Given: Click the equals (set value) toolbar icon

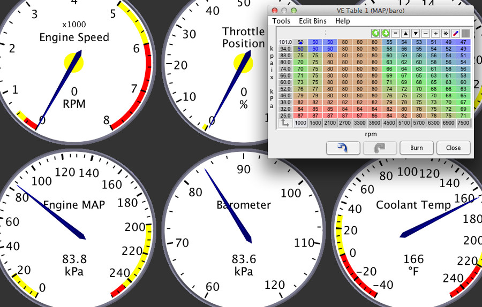Looking at the screenshot, I should (396, 33).
